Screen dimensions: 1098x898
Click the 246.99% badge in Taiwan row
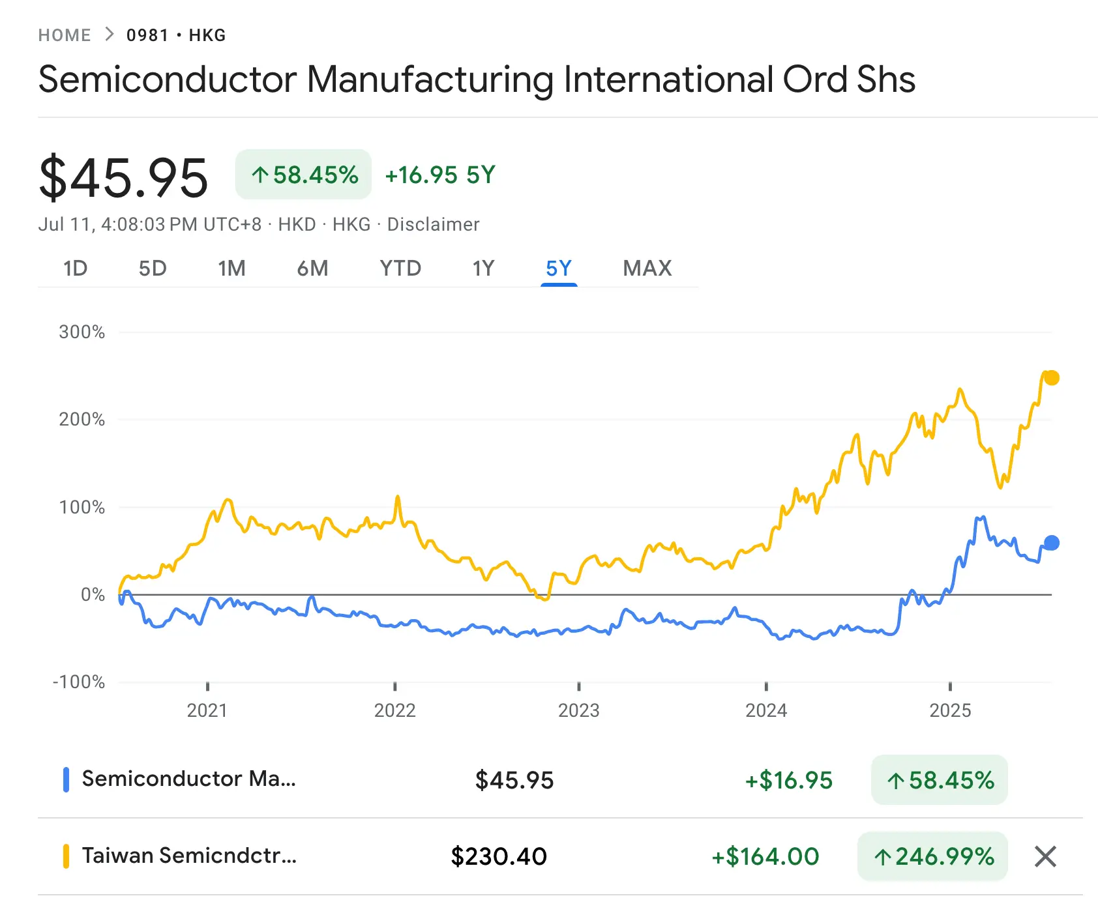[x=933, y=856]
